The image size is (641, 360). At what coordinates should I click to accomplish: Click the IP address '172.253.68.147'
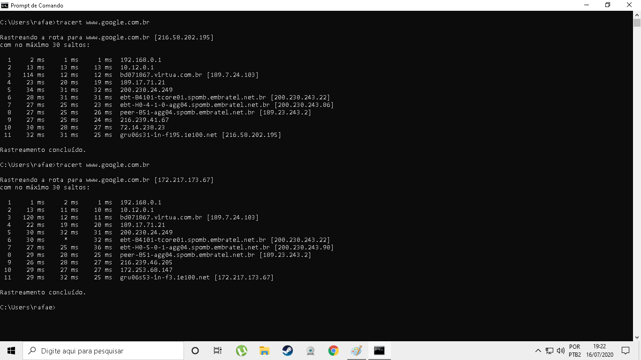pyautogui.click(x=146, y=270)
